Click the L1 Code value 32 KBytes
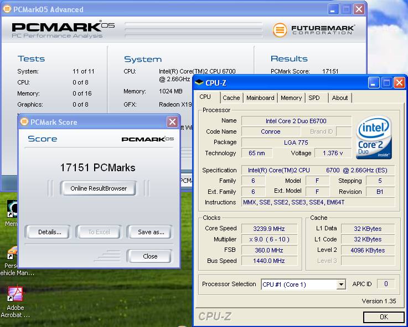408x327 pixels. pyautogui.click(x=368, y=239)
